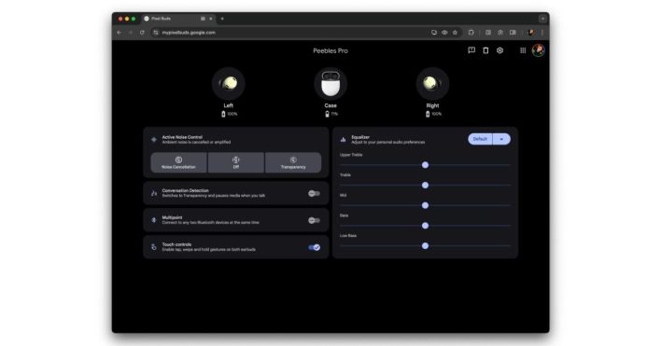Toggle Conversation Detection switch
The image size is (661, 346).
tap(314, 193)
